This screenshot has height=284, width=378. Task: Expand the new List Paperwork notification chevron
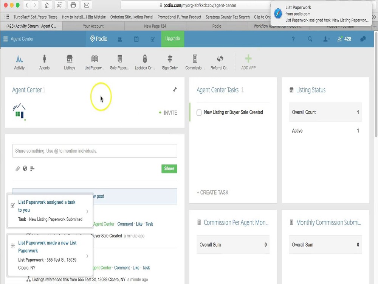(87, 256)
